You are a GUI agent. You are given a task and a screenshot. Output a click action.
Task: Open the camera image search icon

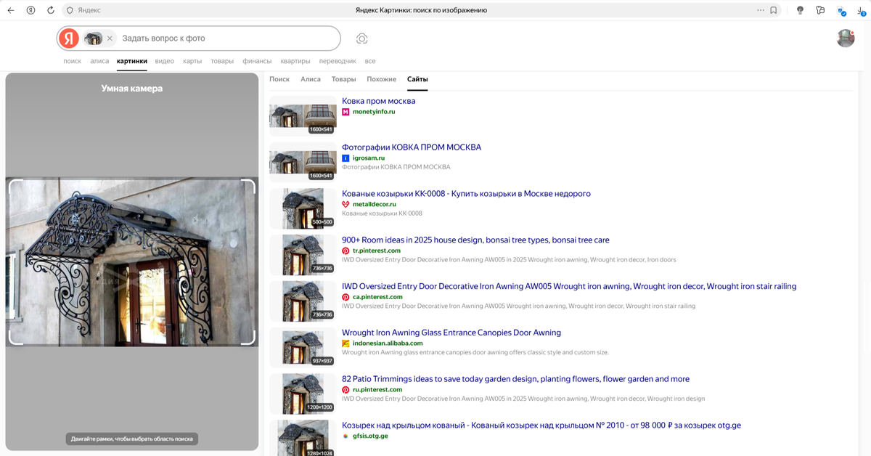[x=361, y=38]
